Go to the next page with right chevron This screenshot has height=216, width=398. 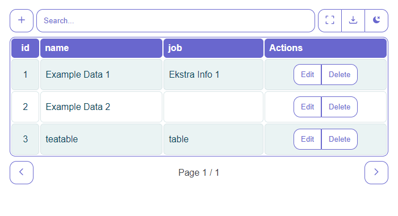click(x=376, y=172)
